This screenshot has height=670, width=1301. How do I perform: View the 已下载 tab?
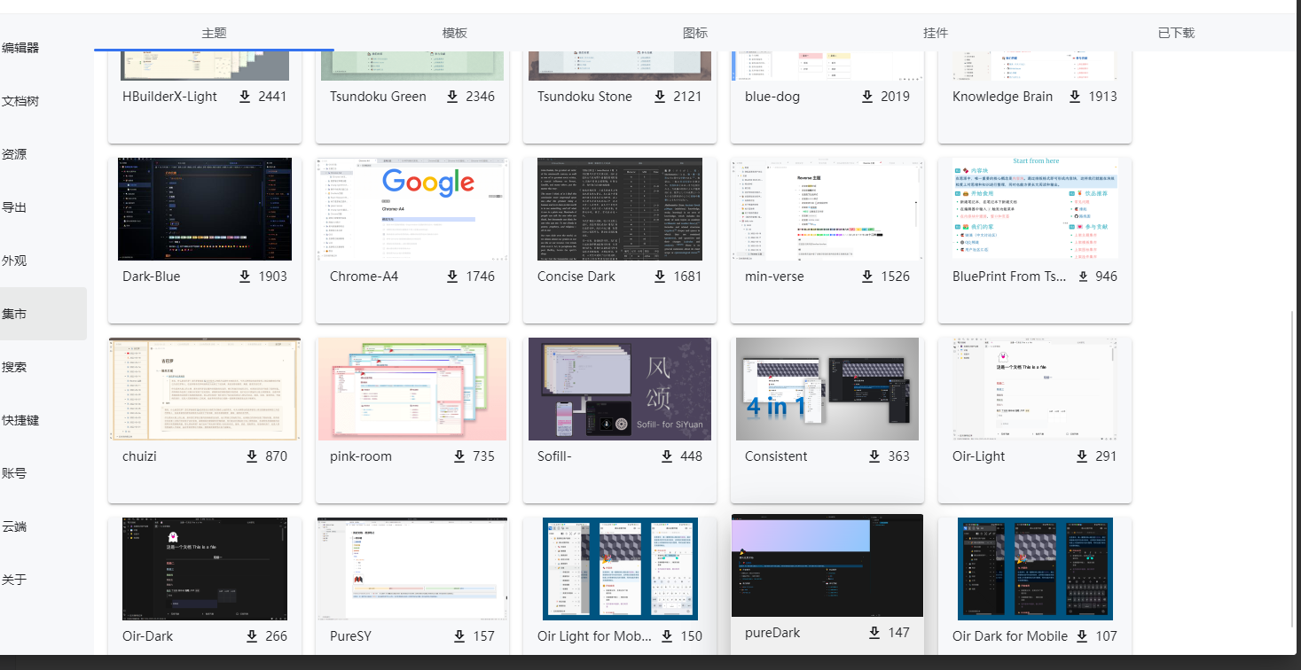coord(1175,33)
